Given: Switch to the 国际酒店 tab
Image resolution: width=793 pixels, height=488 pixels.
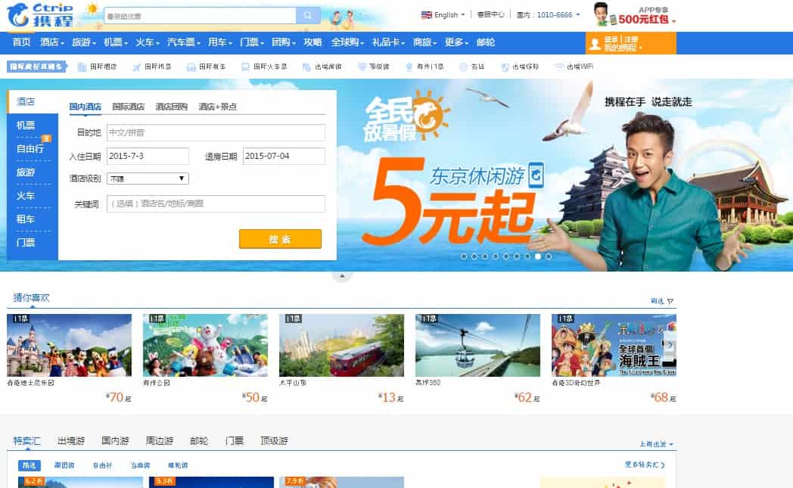Looking at the screenshot, I should [x=129, y=107].
